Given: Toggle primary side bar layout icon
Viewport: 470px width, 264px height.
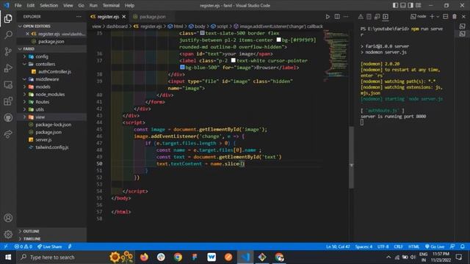Looking at the screenshot, I should coord(395,5).
